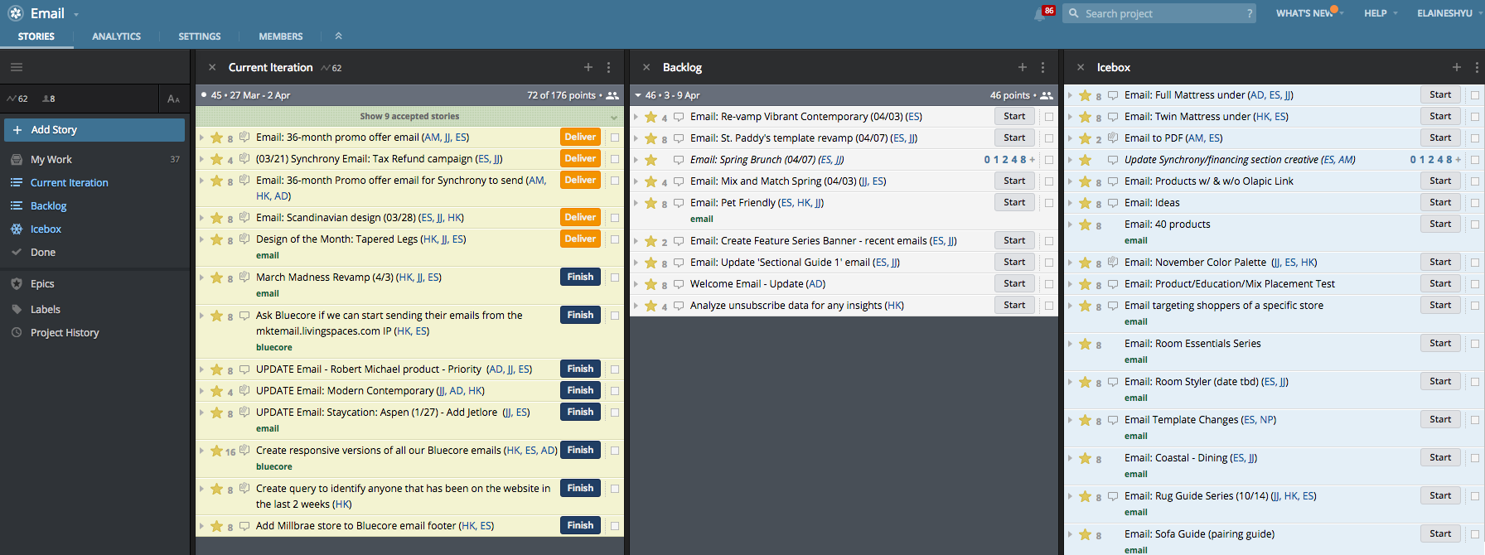1485x555 pixels.
Task: Click Deliver on 36-month promo offer email
Action: (x=580, y=138)
